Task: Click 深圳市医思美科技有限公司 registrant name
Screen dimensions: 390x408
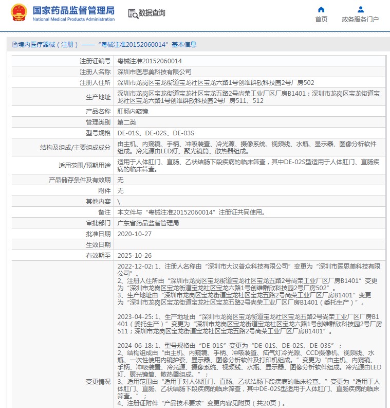Action: [x=154, y=72]
